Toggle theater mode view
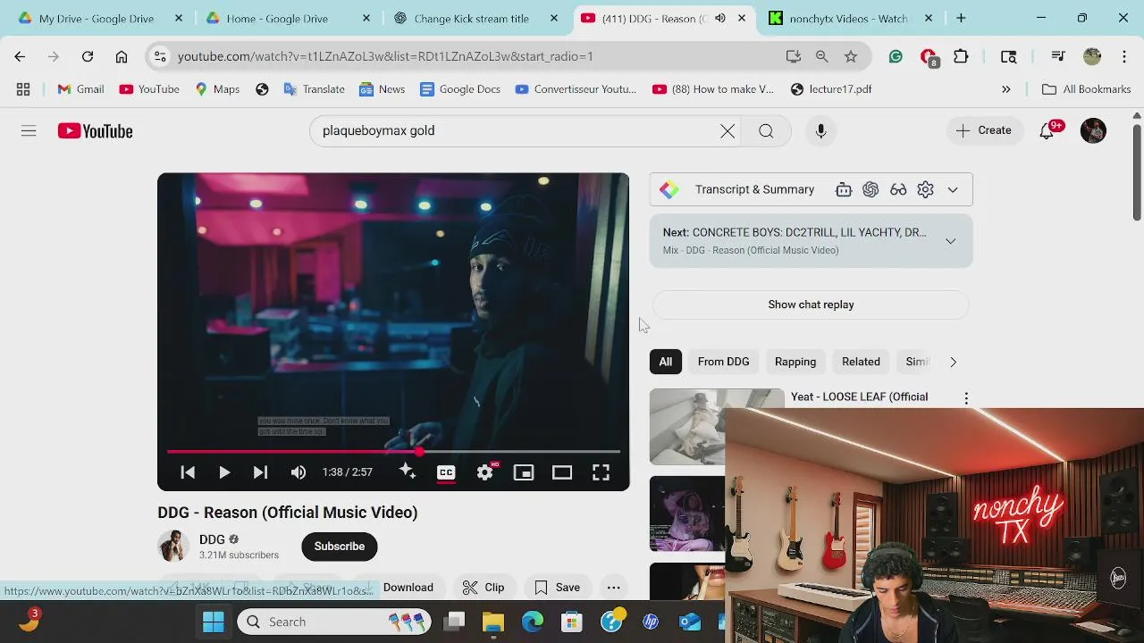 tap(562, 472)
